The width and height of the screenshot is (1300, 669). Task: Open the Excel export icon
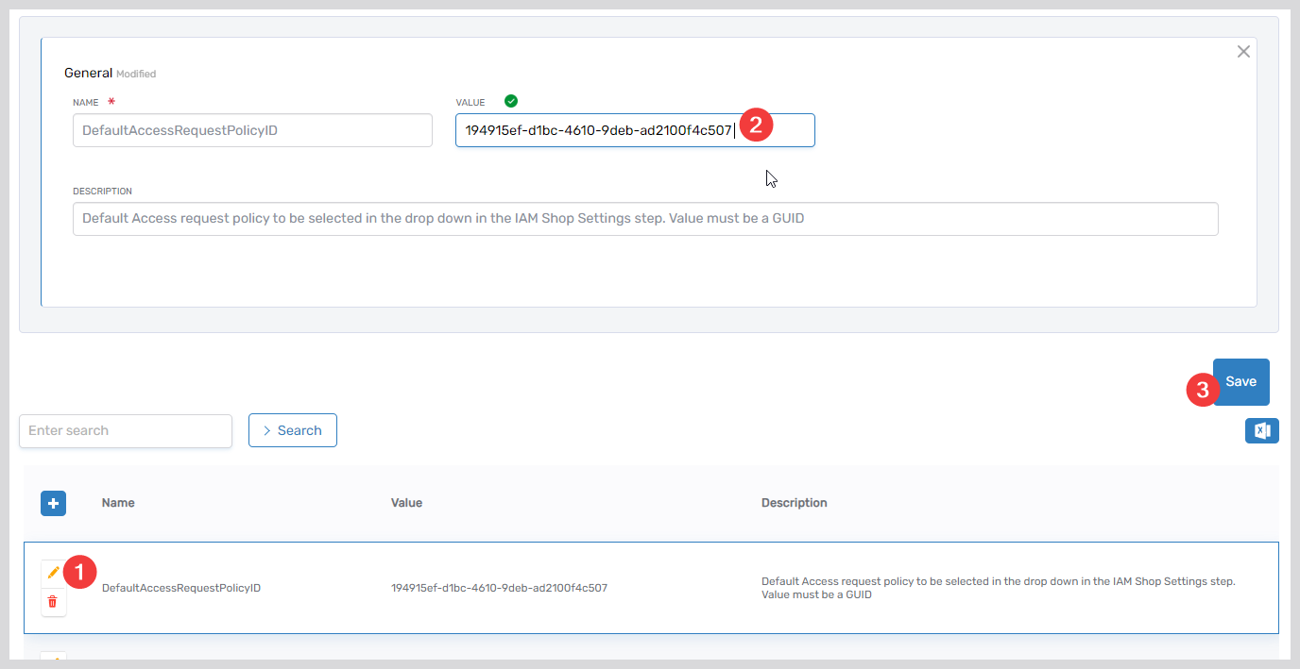[x=1262, y=430]
